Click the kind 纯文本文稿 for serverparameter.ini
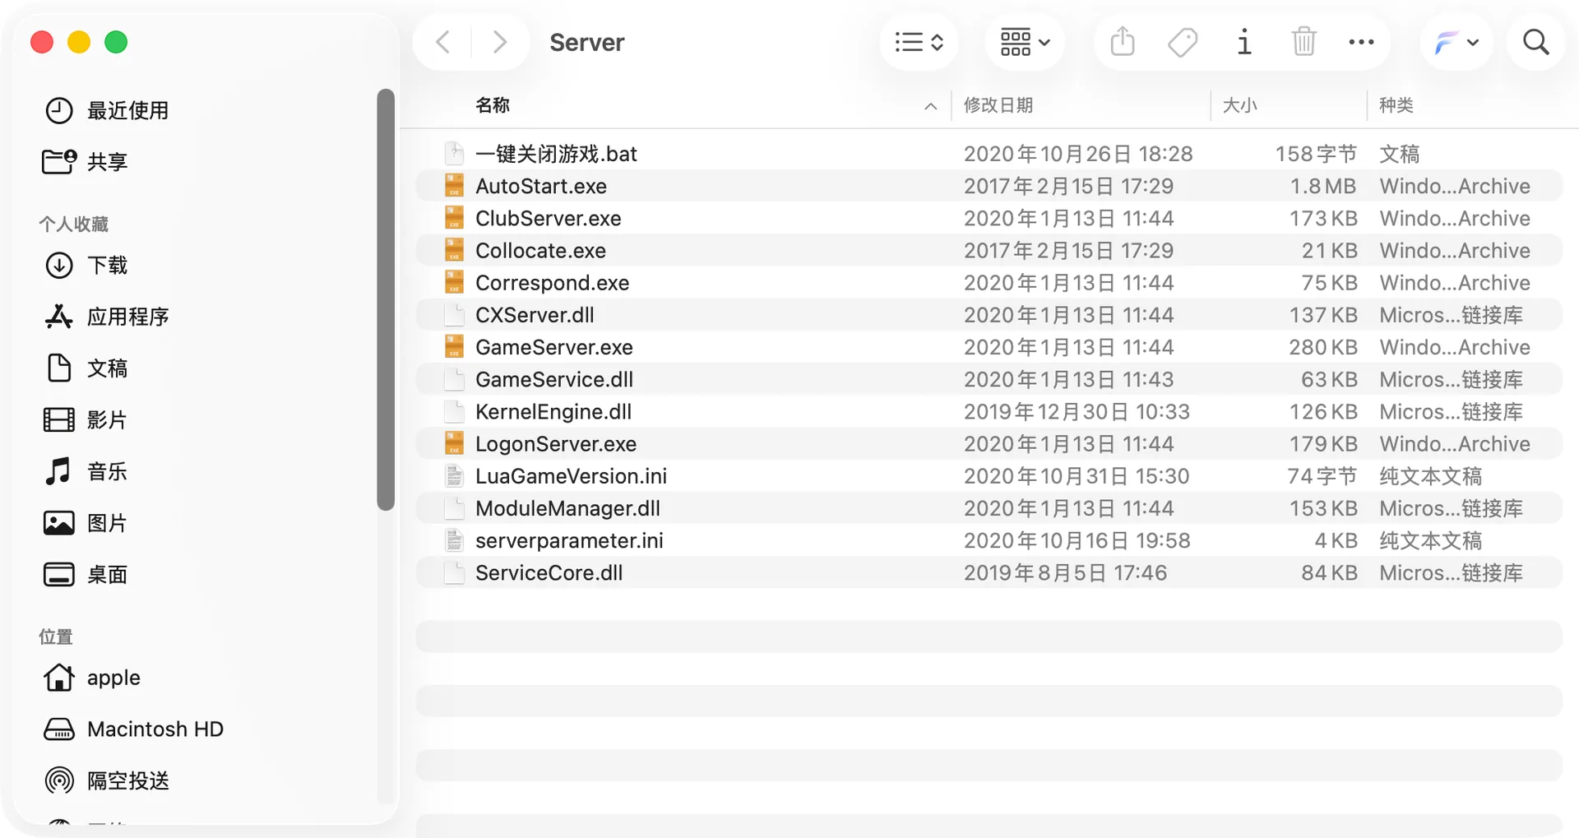 coord(1430,540)
